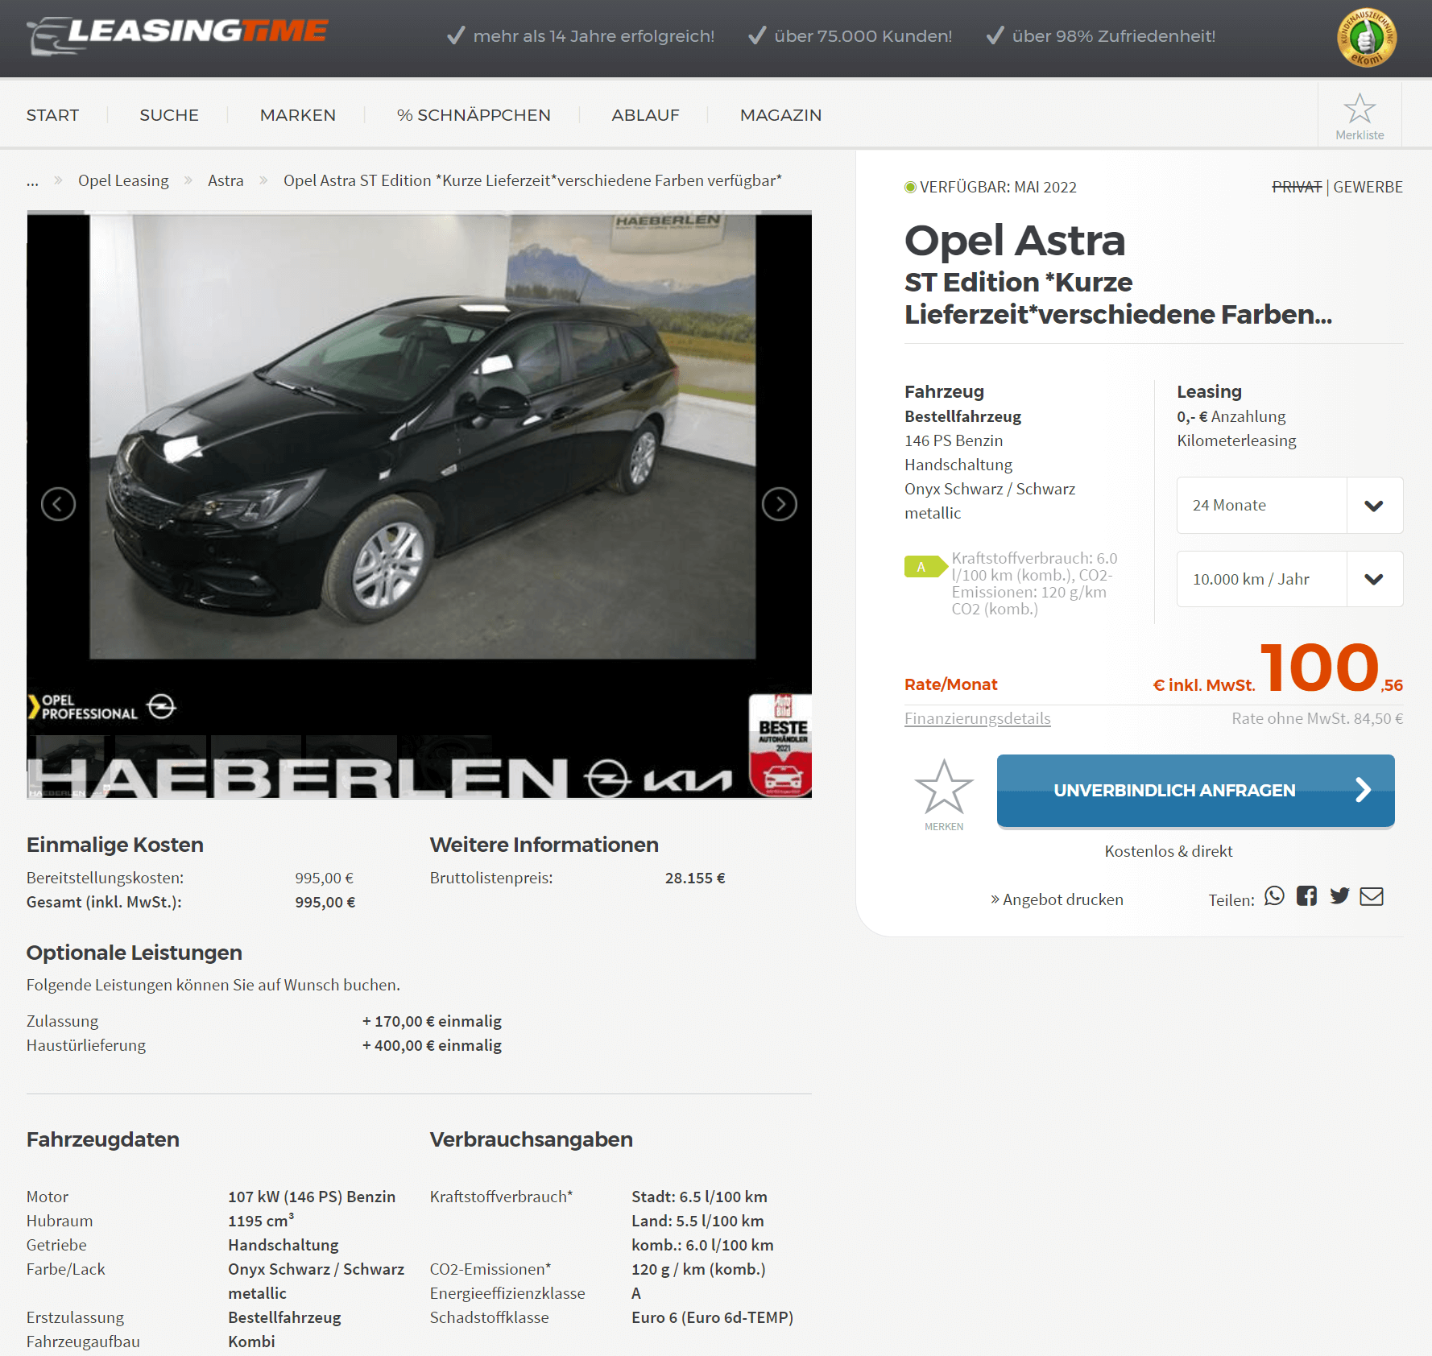Open the % SCHNÄPPCHEN menu item
Screen dimensions: 1432x1356
474,115
